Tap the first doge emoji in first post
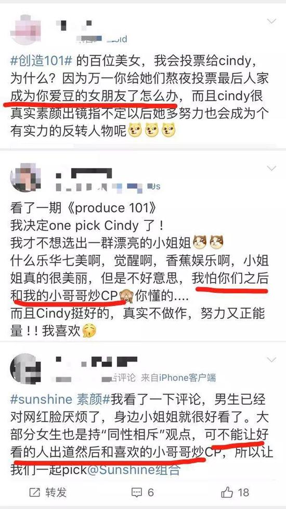 pyautogui.click(x=135, y=130)
